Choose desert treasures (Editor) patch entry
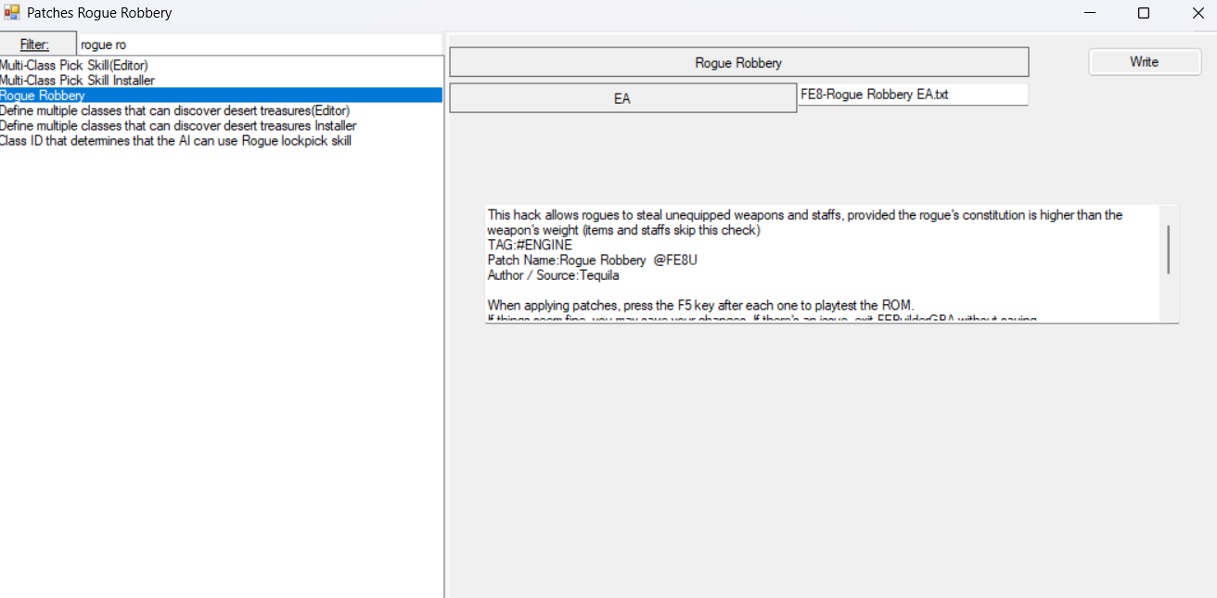 click(174, 110)
